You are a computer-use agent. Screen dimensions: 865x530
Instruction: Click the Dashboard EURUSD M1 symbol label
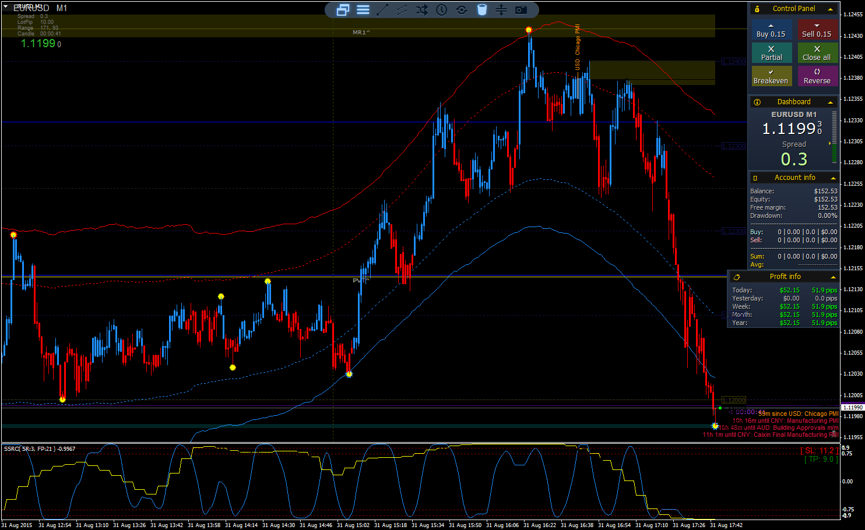(x=794, y=115)
